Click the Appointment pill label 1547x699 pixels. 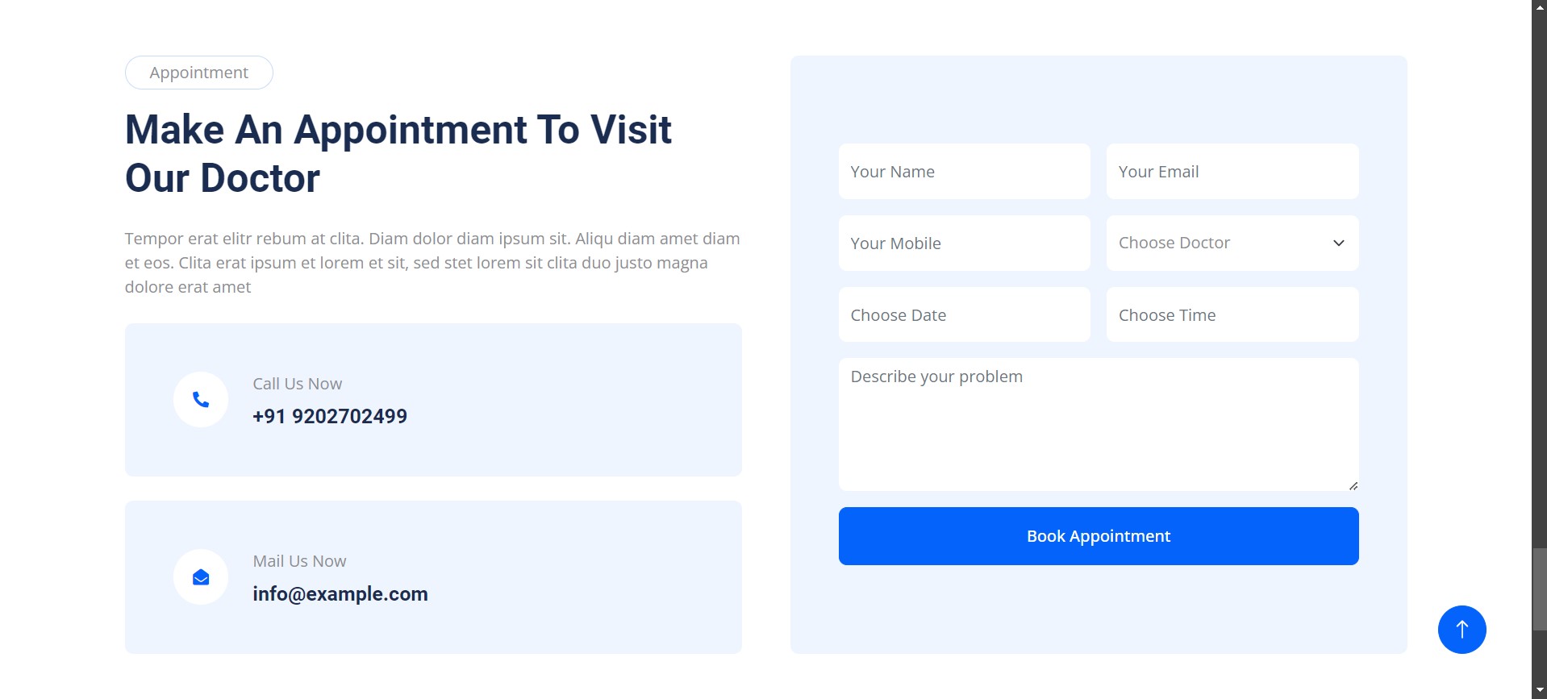(199, 73)
